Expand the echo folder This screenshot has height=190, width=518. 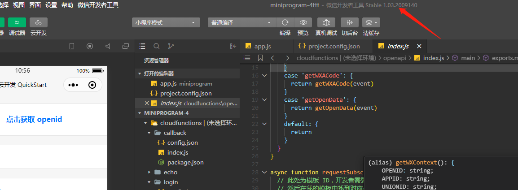(x=188, y=172)
